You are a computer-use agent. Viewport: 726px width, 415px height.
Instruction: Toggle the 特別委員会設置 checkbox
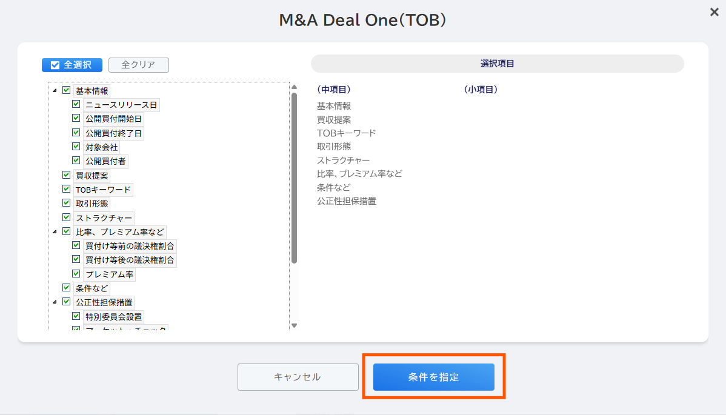point(76,316)
